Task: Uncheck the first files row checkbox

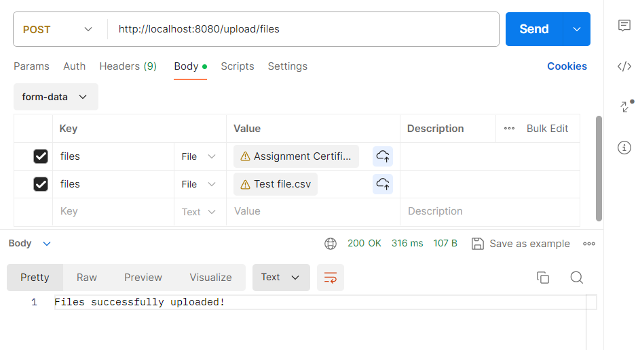Action: point(41,156)
